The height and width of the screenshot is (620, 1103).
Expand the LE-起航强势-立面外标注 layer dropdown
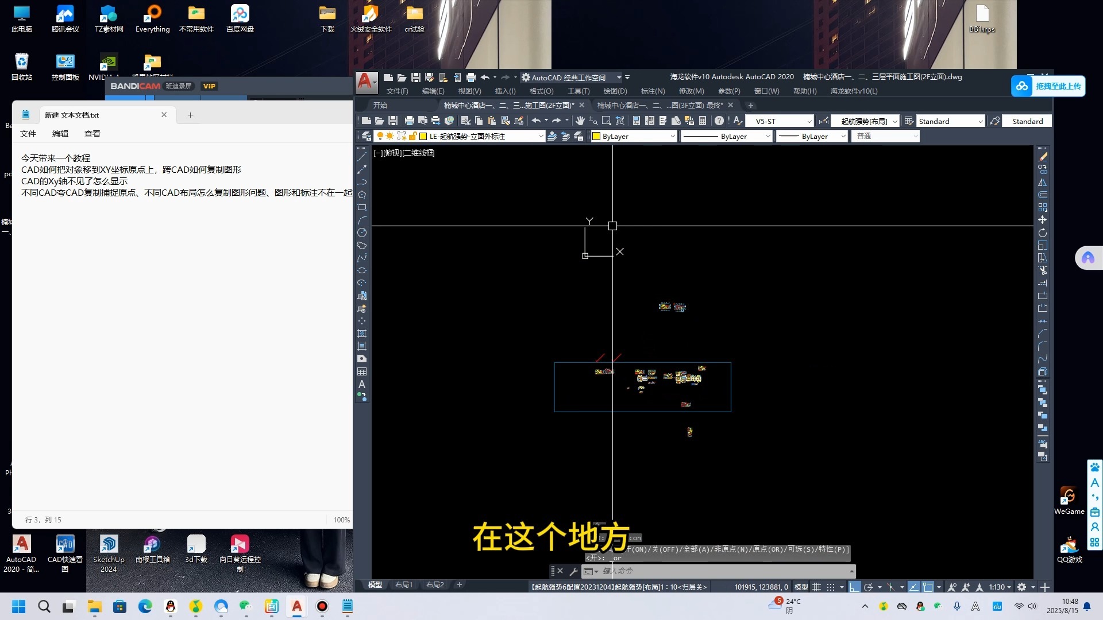pos(541,136)
